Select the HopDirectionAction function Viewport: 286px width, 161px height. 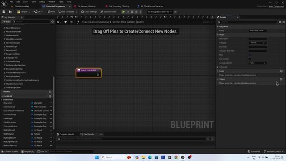14,84
